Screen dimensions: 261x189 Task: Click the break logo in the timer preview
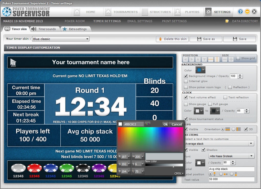(x=13, y=63)
